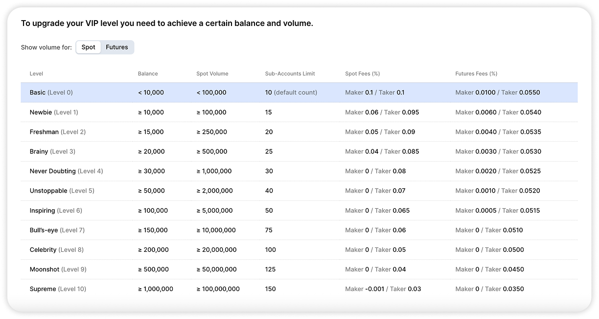The height and width of the screenshot is (319, 599).
Task: Switch volume view to Futures
Action: (117, 47)
